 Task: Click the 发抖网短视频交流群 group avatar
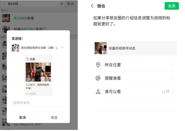coord(15,48)
